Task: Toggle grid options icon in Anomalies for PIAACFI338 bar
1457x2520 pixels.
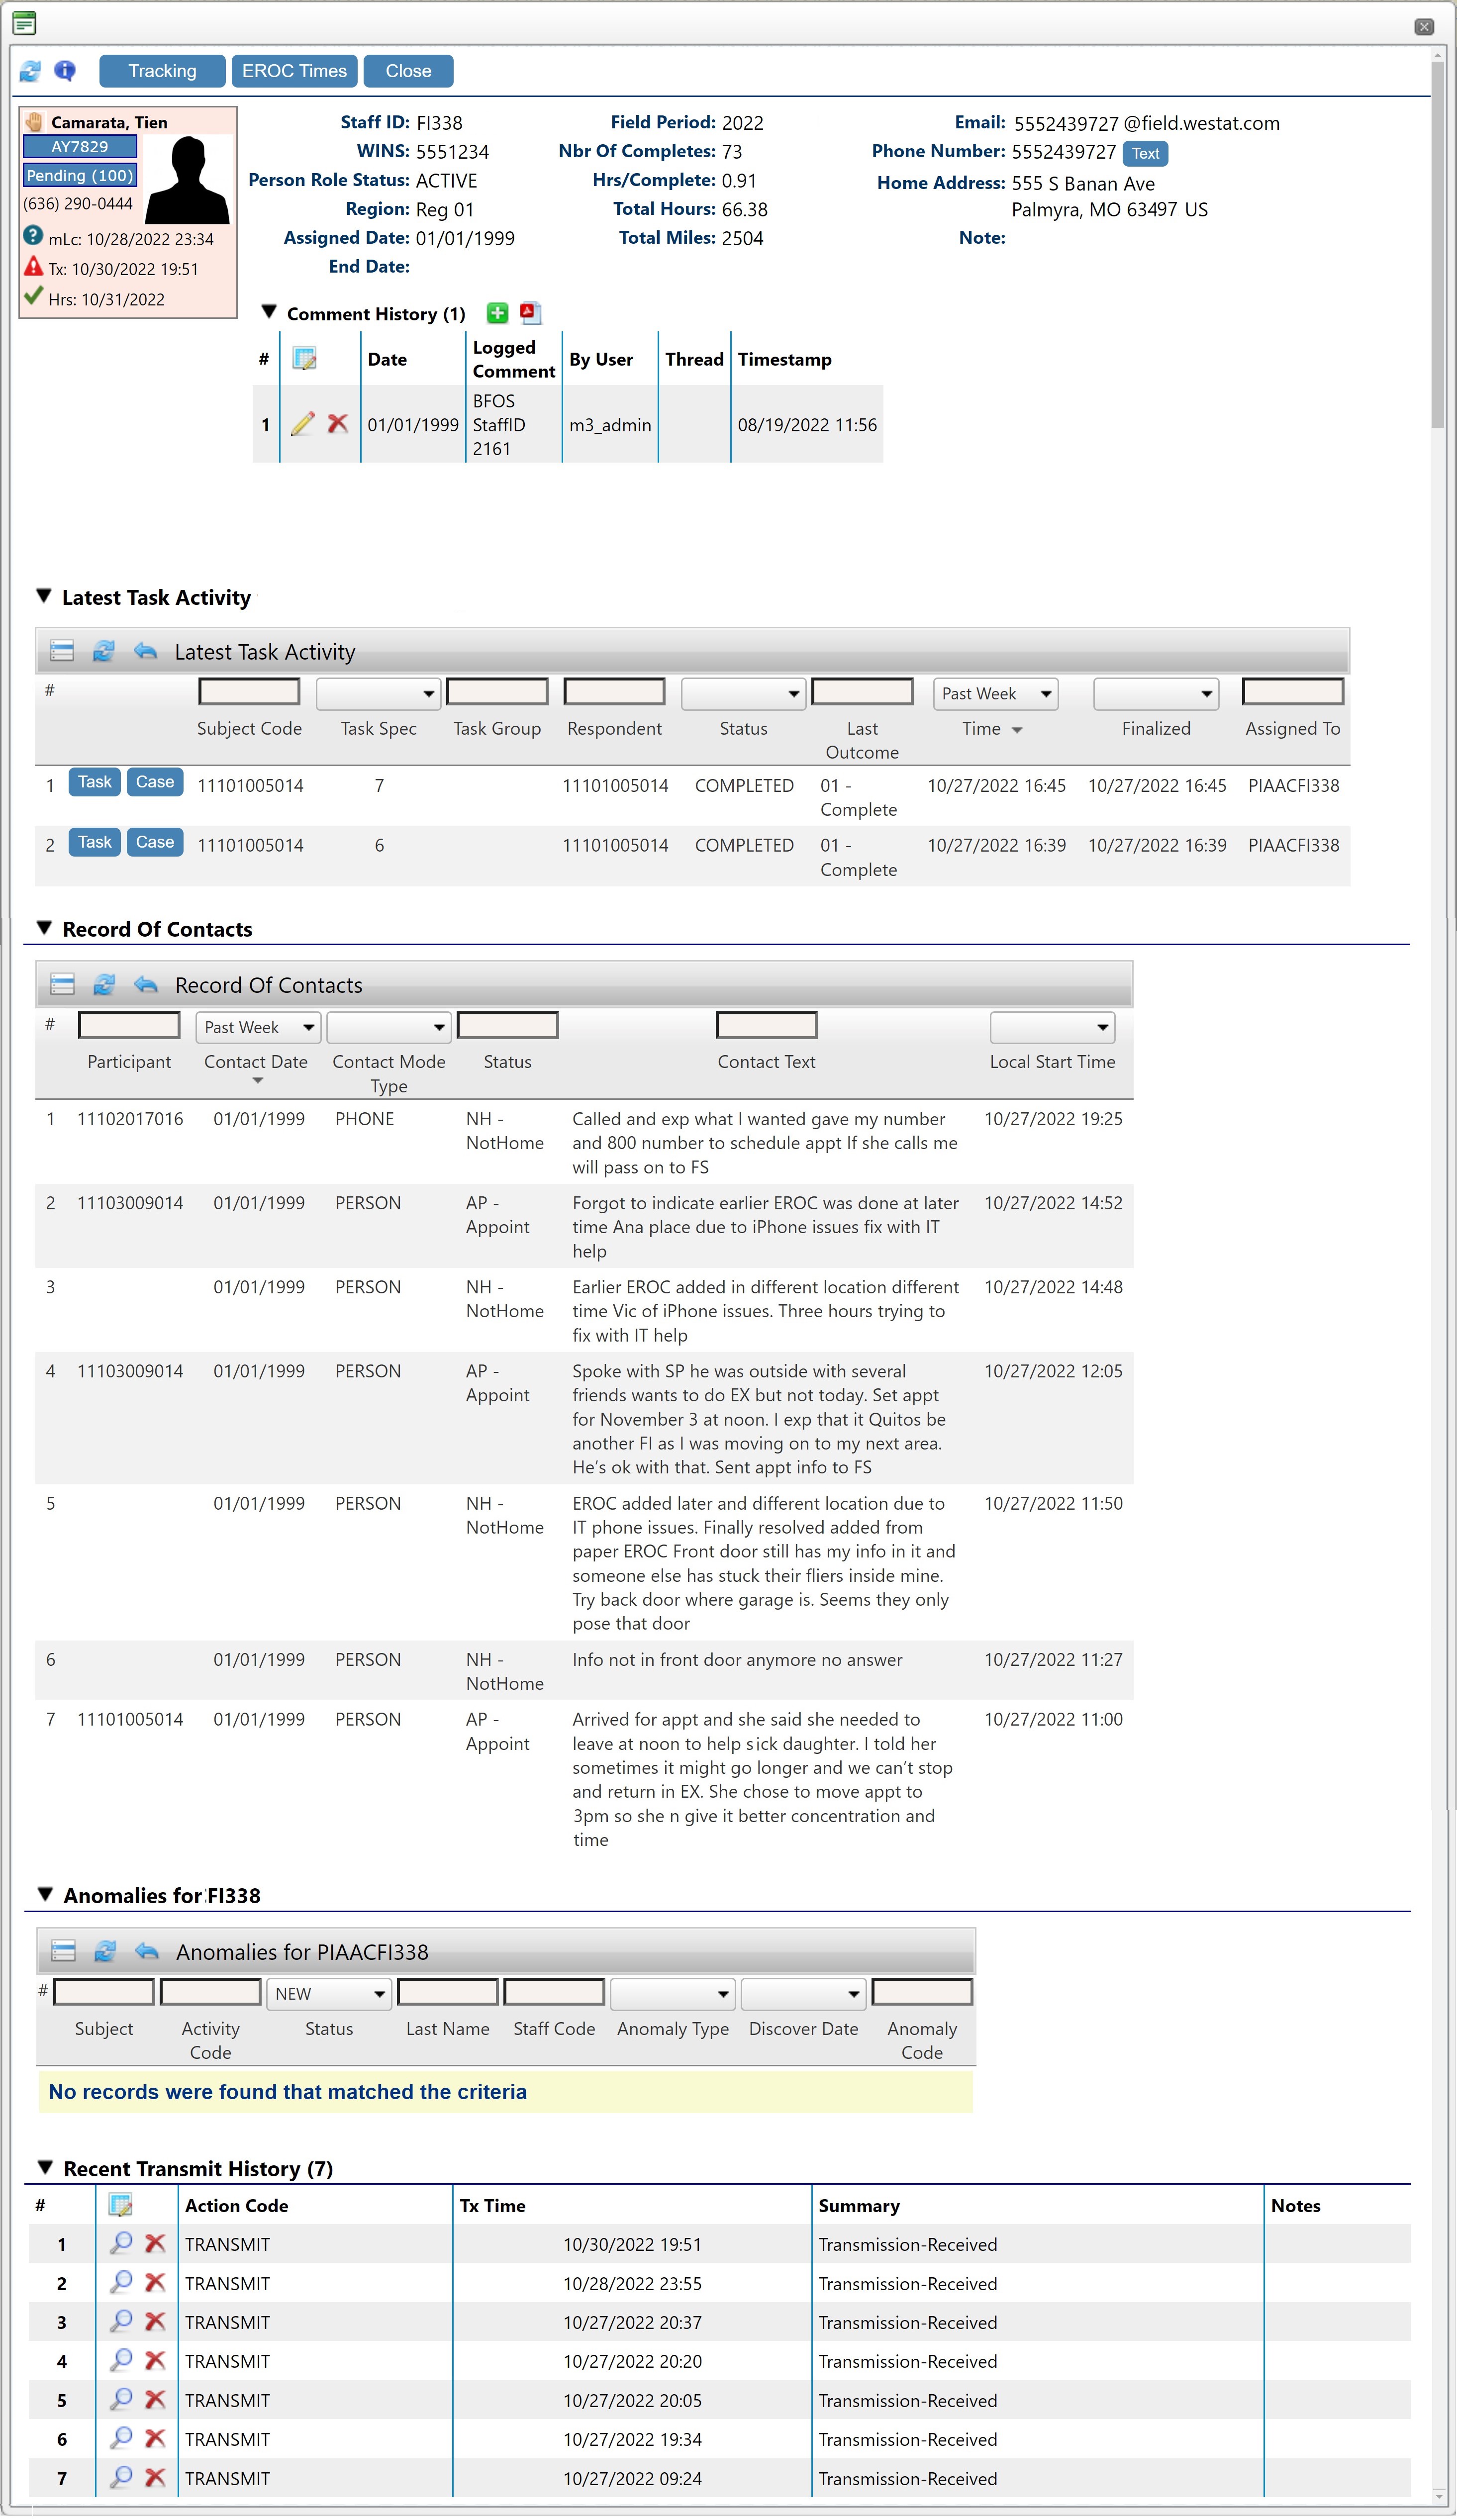Action: [63, 1951]
